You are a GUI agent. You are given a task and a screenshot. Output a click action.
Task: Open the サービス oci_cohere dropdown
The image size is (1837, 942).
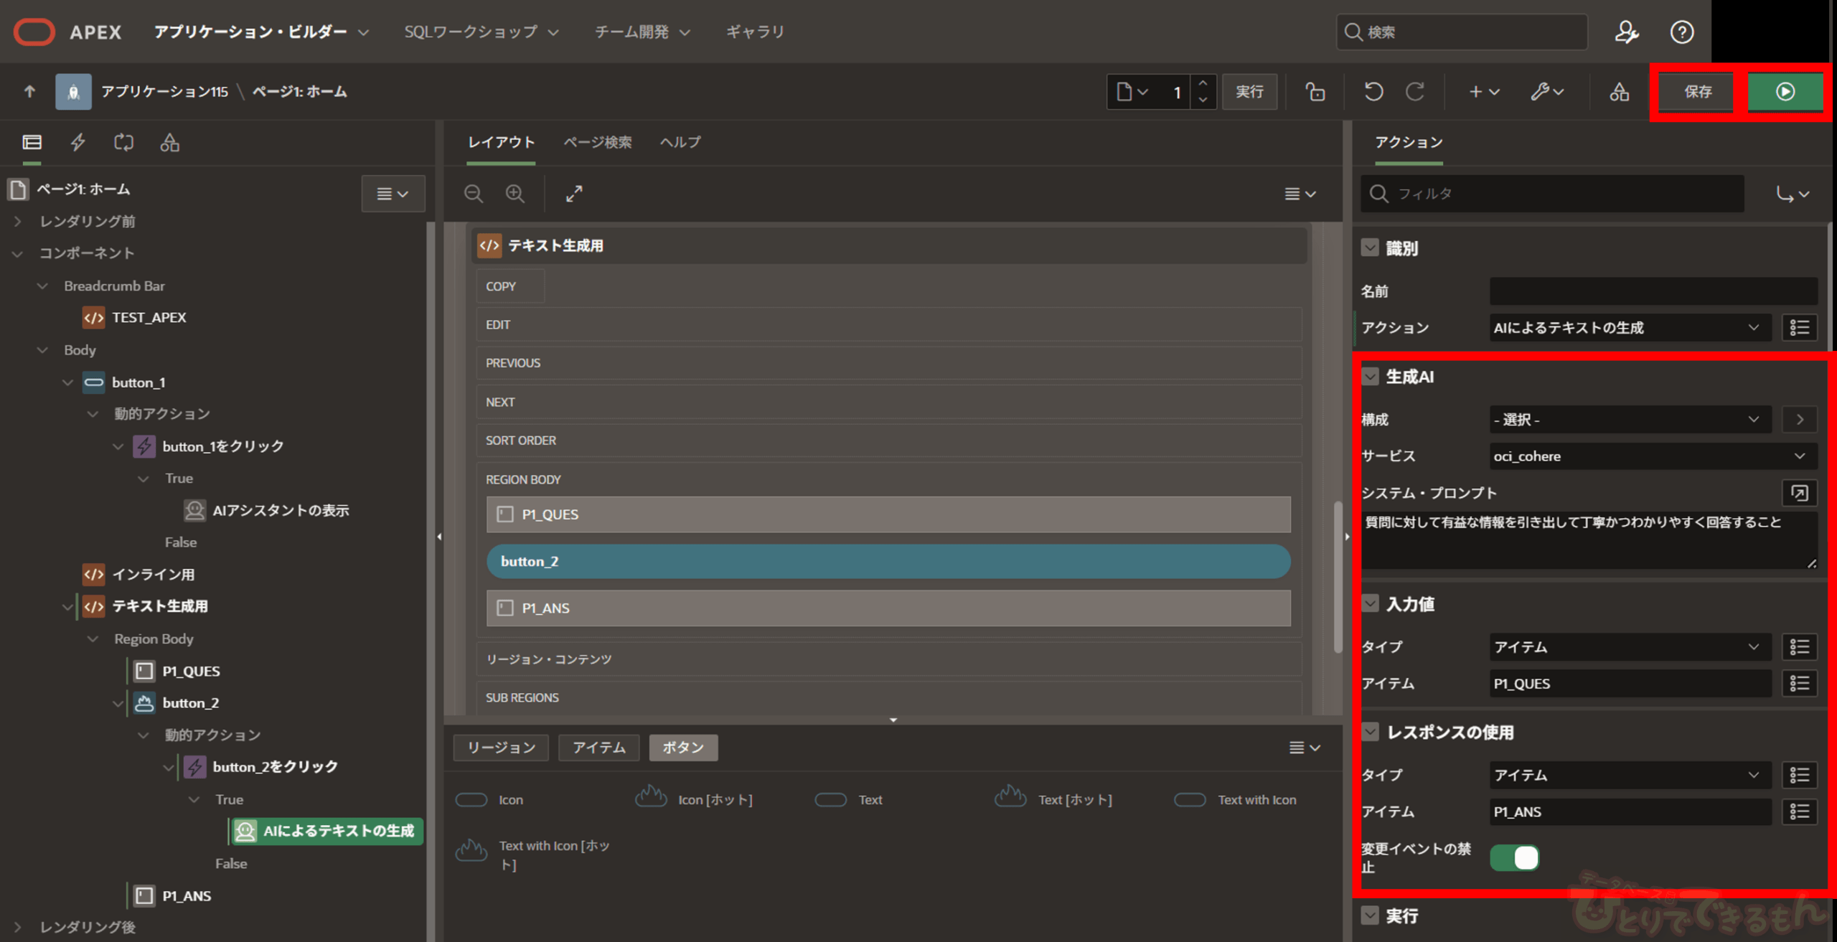click(x=1650, y=456)
